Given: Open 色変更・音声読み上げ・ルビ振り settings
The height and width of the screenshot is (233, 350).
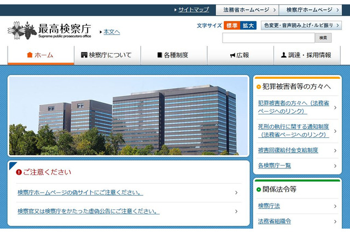Looking at the screenshot, I should point(301,26).
